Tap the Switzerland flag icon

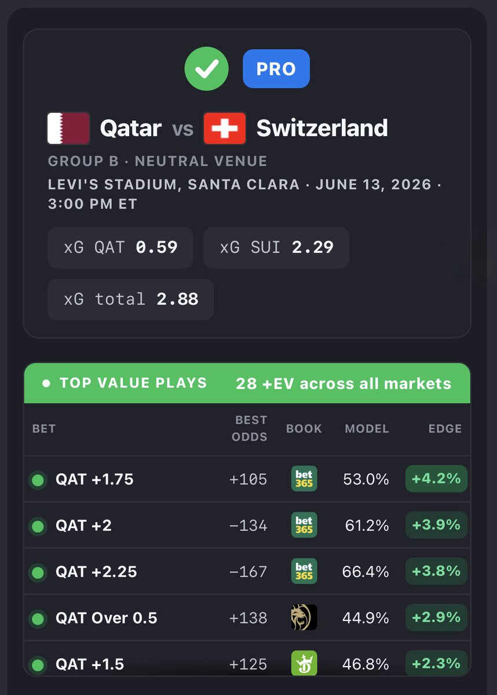(225, 128)
